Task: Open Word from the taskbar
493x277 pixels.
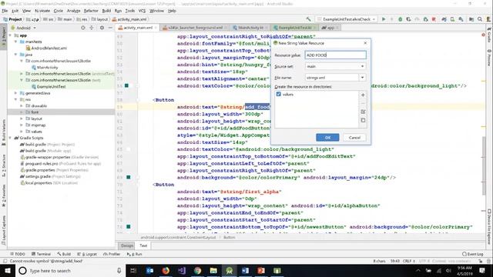Action: coord(245,270)
